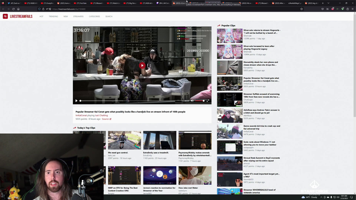This screenshot has width=356, height=200.
Task: Click the 'Popular Clips' section heading
Action: click(228, 26)
